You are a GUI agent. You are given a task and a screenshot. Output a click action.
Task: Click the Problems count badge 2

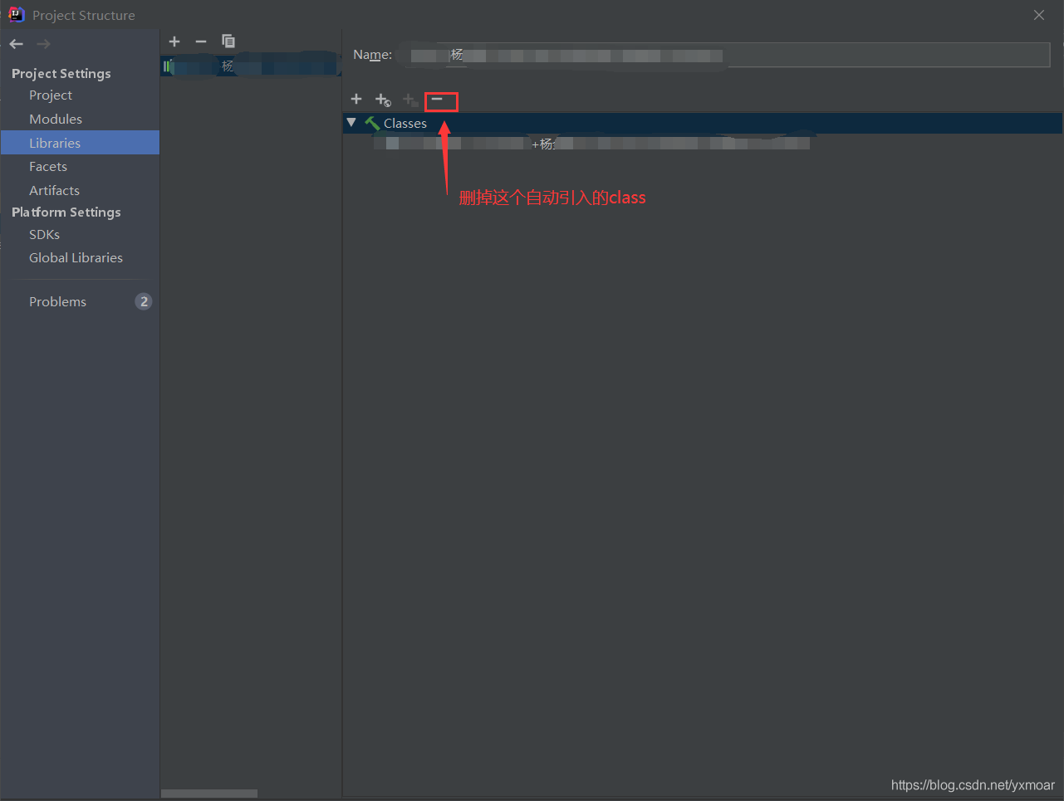(144, 301)
